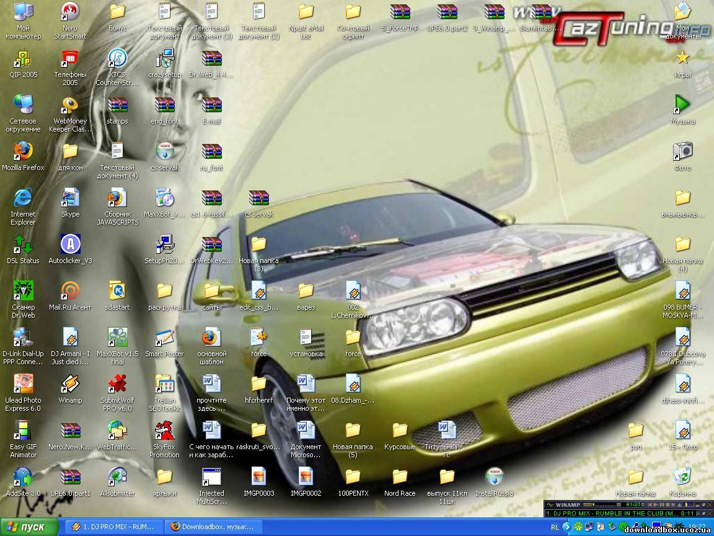The width and height of the screenshot is (714, 536).
Task: Launch Ulead Photo Express 6.0
Action: [x=23, y=393]
